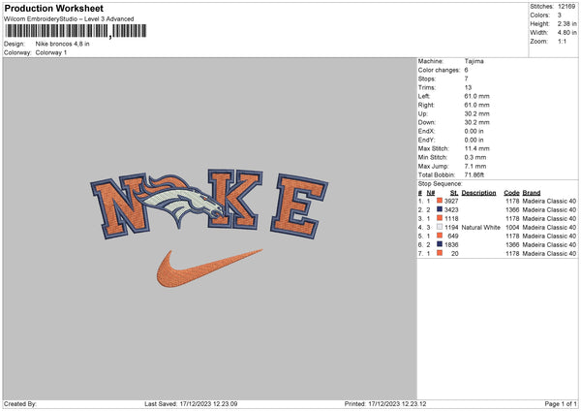Click stitch count 20 in row 7
Screen dimensions: 581x411
coord(455,254)
